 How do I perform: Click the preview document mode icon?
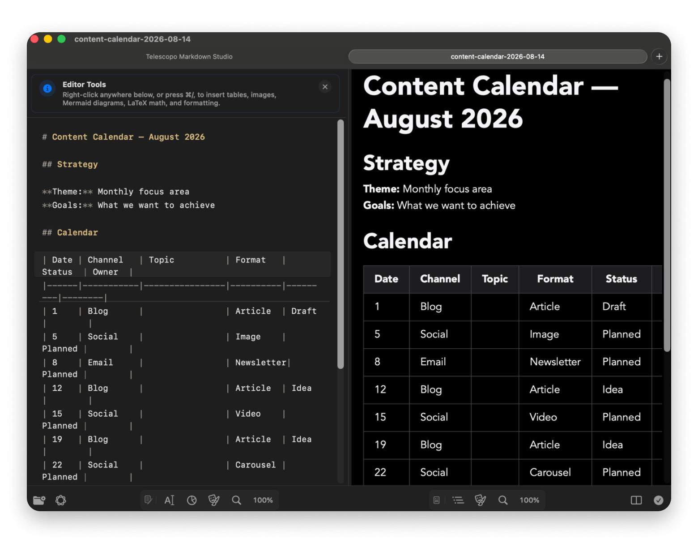point(437,500)
